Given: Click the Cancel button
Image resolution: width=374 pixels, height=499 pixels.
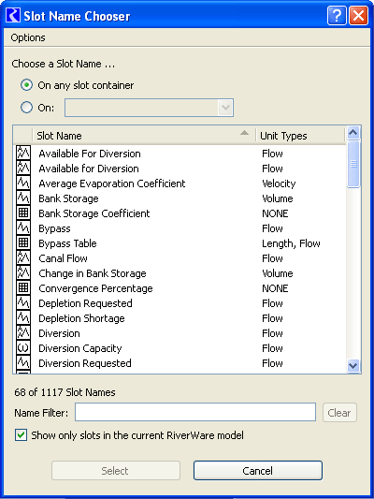Looking at the screenshot, I should (x=258, y=470).
